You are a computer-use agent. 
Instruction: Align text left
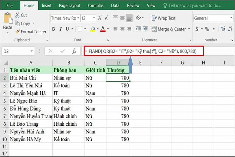point(115,29)
